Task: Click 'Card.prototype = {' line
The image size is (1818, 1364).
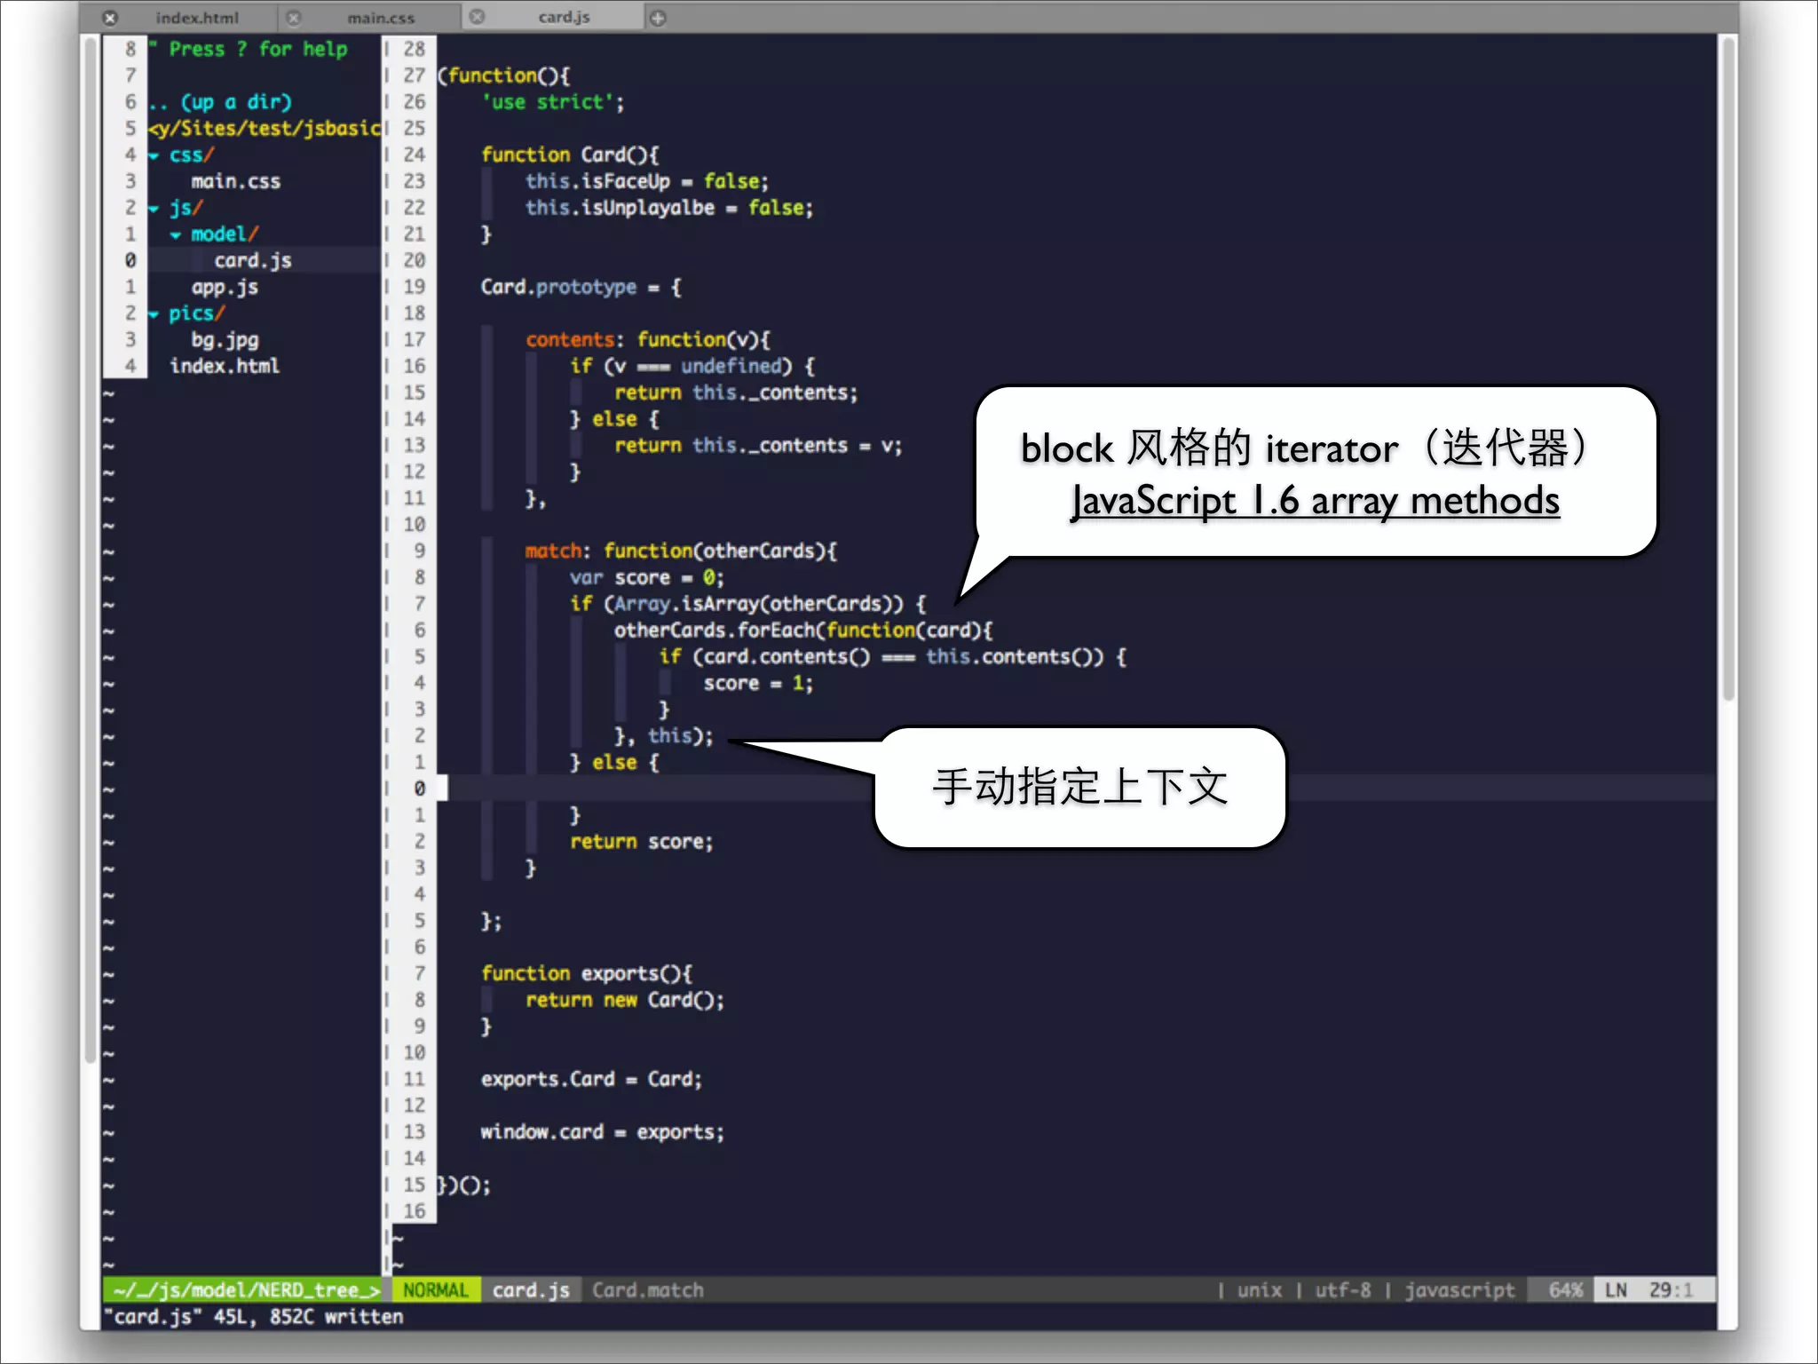Action: 581,287
